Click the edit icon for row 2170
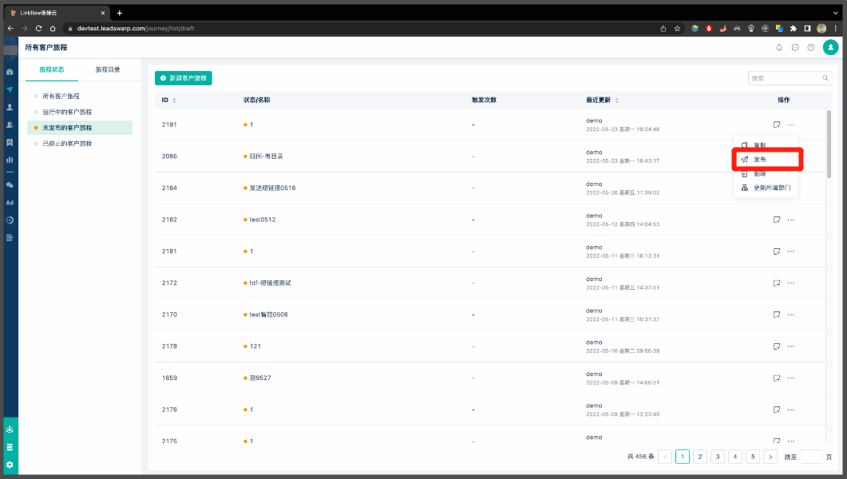 777,315
